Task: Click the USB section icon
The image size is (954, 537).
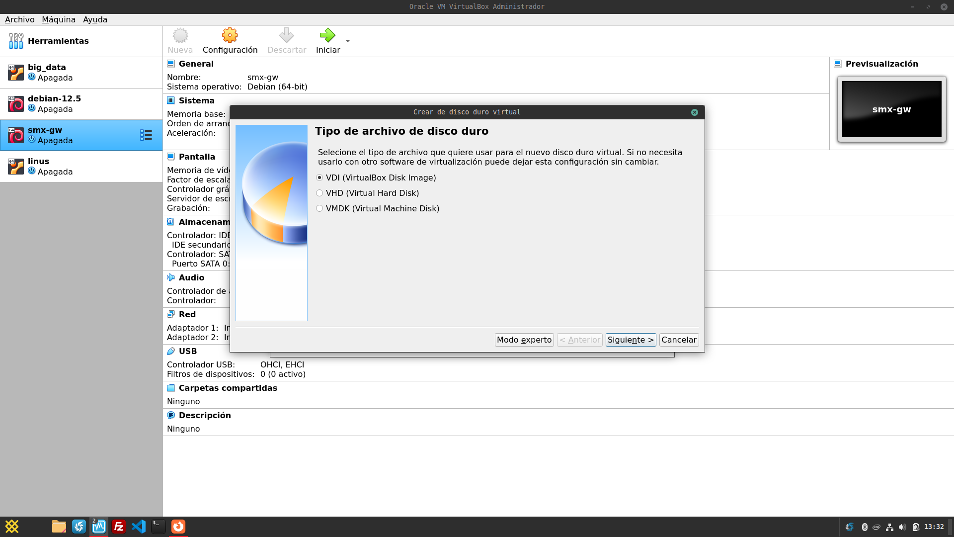Action: (x=171, y=351)
